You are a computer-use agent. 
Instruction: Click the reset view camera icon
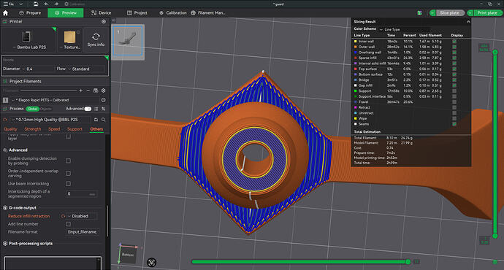pos(151,262)
